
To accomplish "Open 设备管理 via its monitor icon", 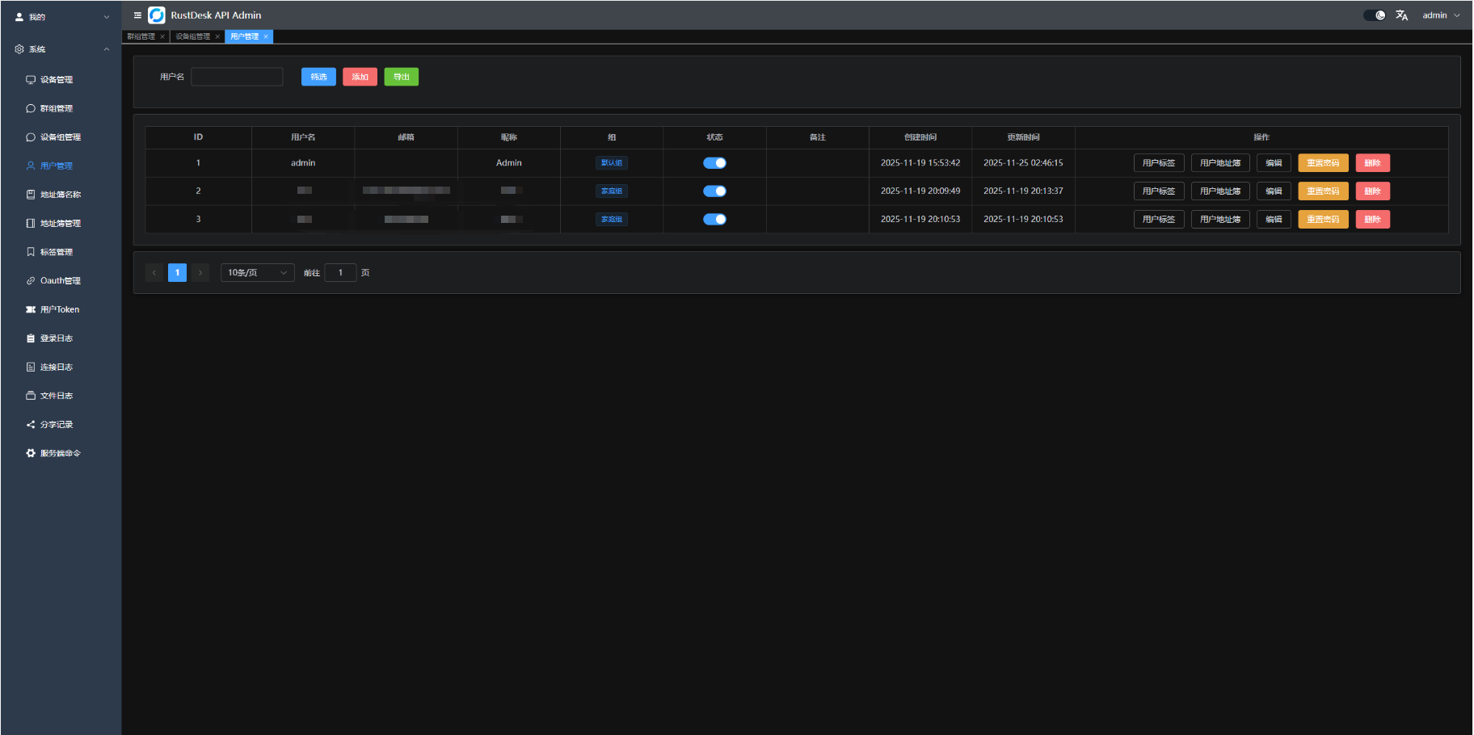I will tap(31, 80).
